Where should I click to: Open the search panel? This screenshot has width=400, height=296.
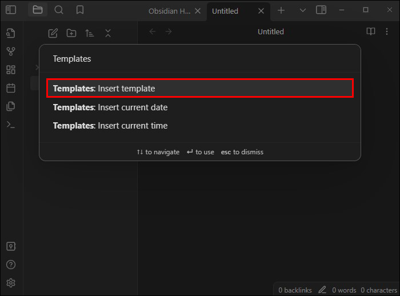[59, 10]
